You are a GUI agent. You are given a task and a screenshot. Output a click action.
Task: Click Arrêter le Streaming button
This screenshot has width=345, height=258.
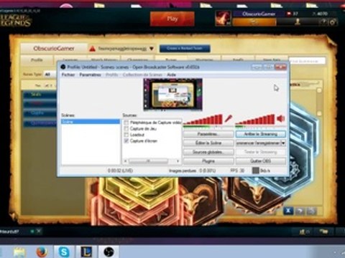[x=261, y=134]
